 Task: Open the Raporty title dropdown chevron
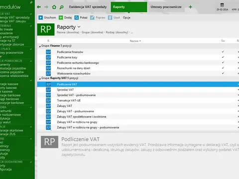[79, 27]
